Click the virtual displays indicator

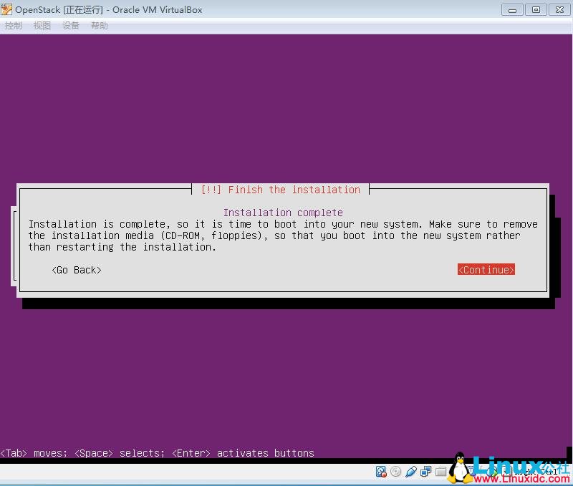426,471
